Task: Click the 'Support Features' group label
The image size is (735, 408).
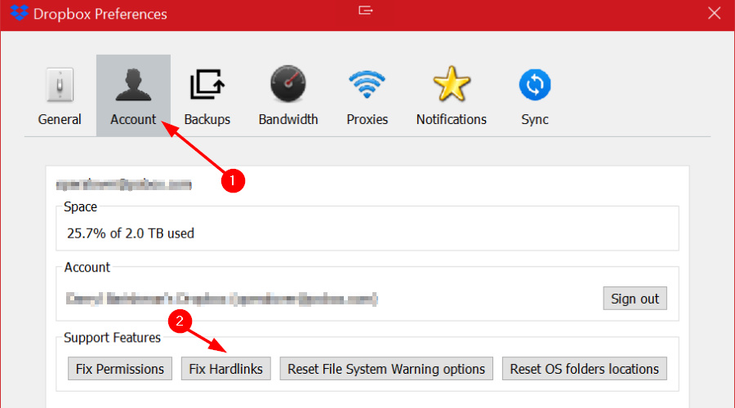Action: 112,338
